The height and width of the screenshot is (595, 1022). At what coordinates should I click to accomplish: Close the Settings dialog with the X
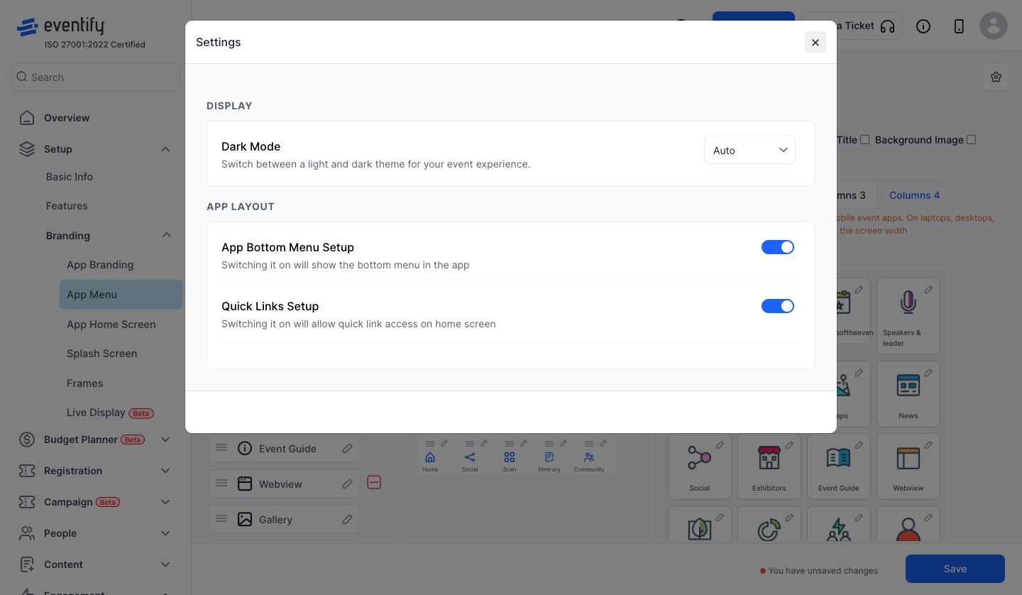(815, 43)
